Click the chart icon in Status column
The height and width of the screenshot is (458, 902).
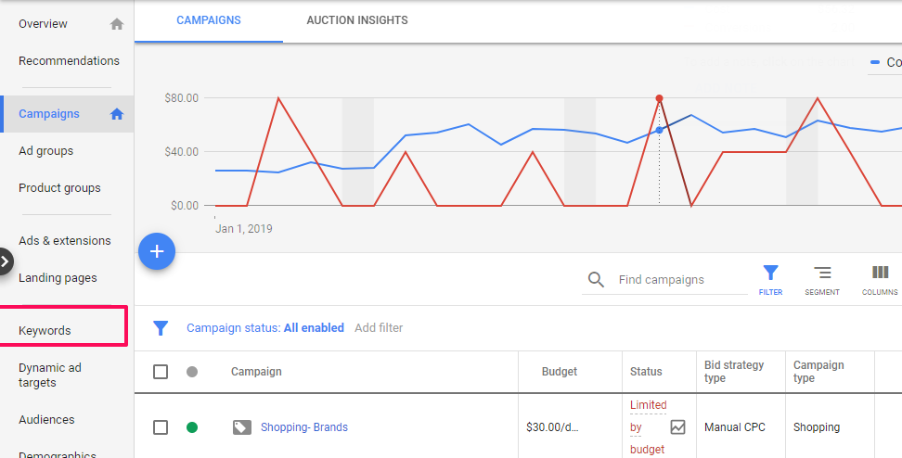point(678,427)
